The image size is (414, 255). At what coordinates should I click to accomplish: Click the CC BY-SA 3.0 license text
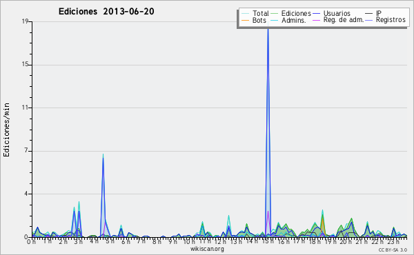(393, 249)
